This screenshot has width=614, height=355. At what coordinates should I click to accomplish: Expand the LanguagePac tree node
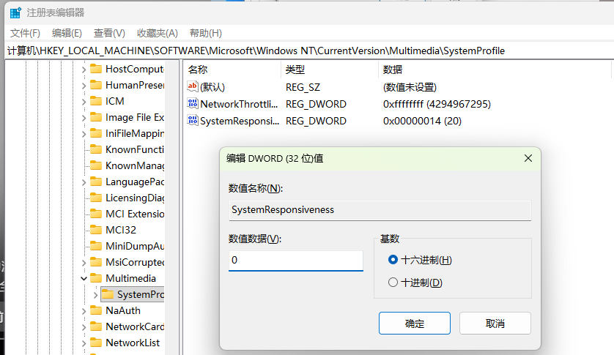point(84,182)
